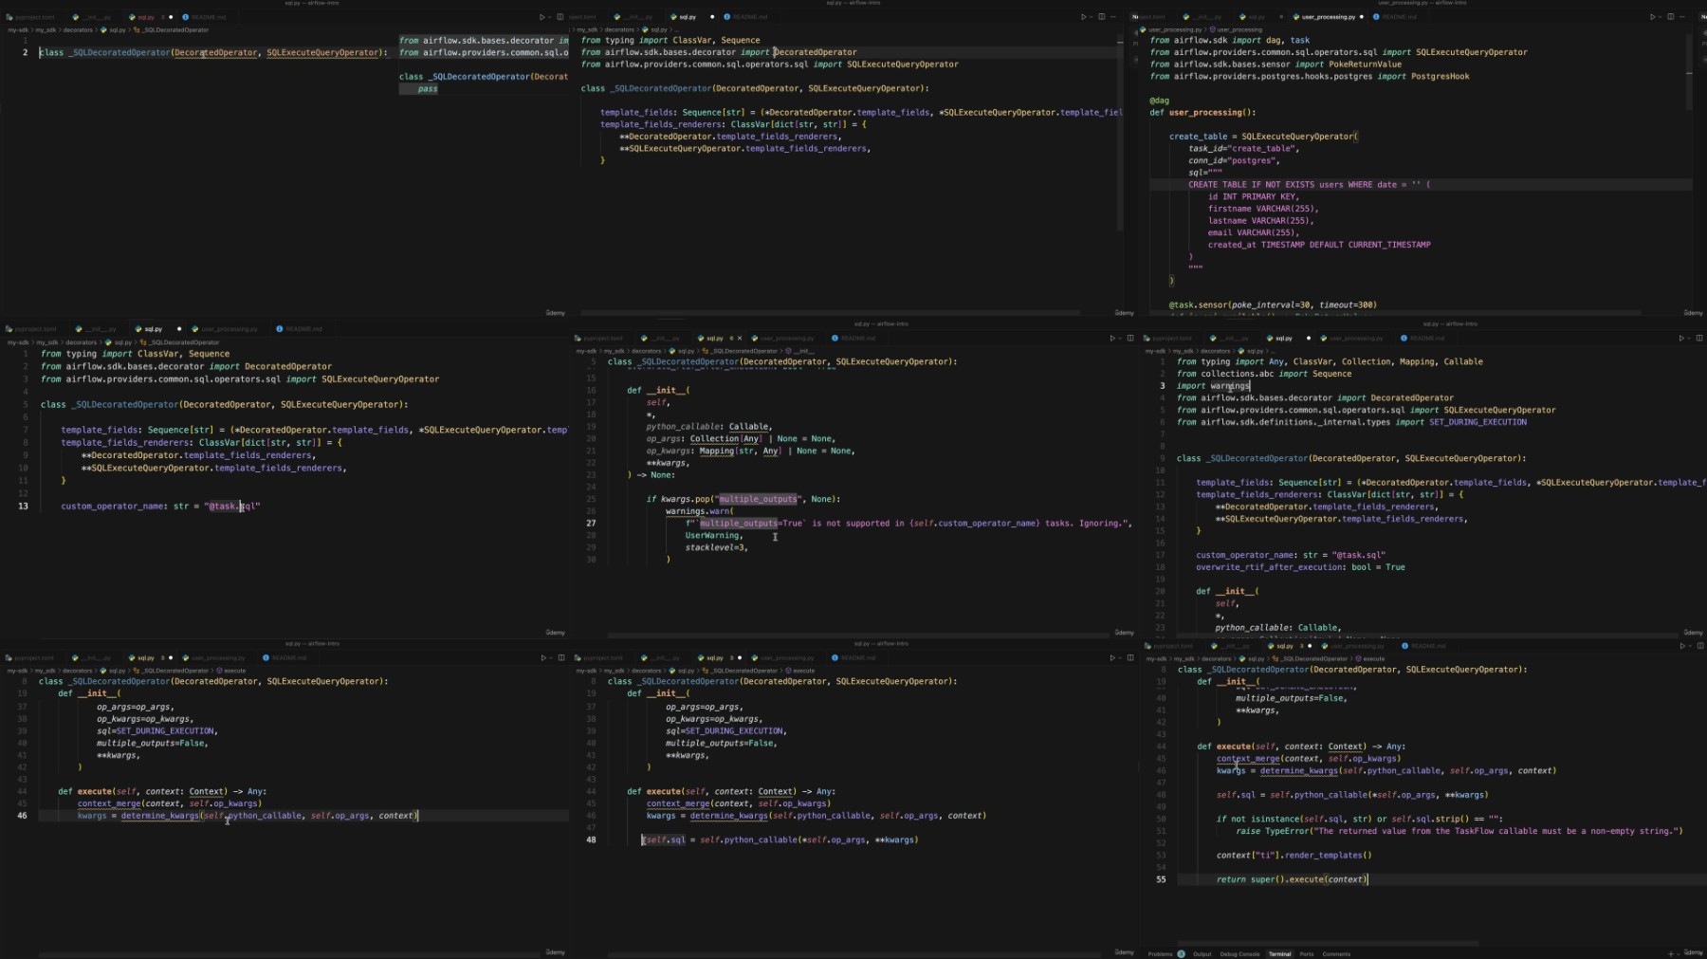
Task: Split the editor whose cursor sits on line 48
Action: 1130,657
